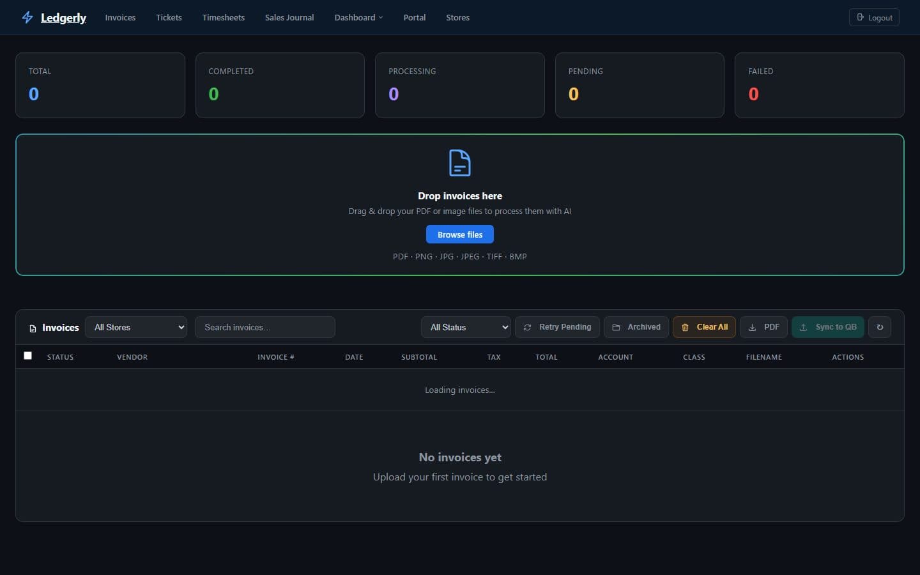Click the Pending stat card
This screenshot has width=920, height=575.
click(640, 85)
